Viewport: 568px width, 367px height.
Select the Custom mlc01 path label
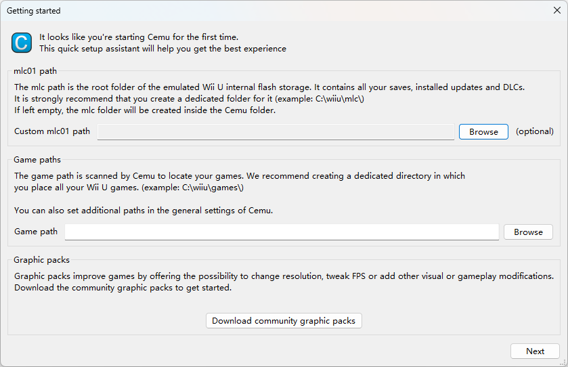(52, 131)
